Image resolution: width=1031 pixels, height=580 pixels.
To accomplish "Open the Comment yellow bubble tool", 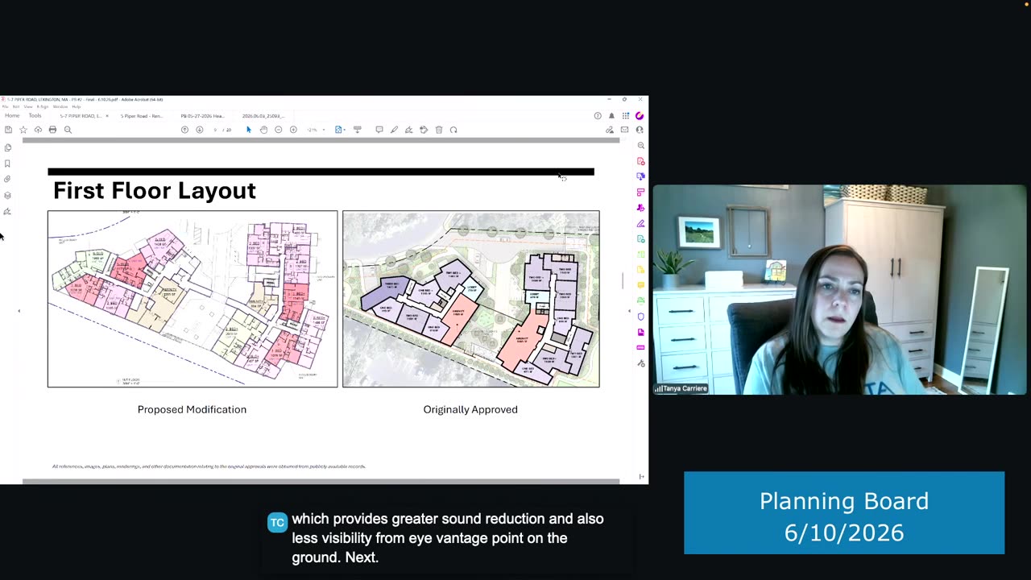I will tap(641, 285).
